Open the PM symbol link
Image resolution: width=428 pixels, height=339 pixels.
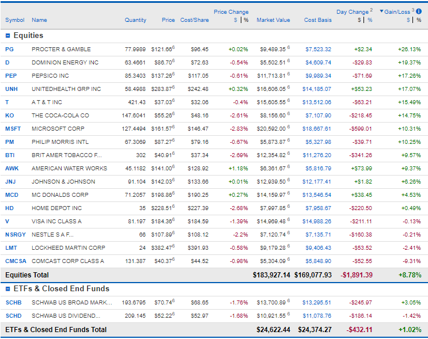pyautogui.click(x=10, y=142)
